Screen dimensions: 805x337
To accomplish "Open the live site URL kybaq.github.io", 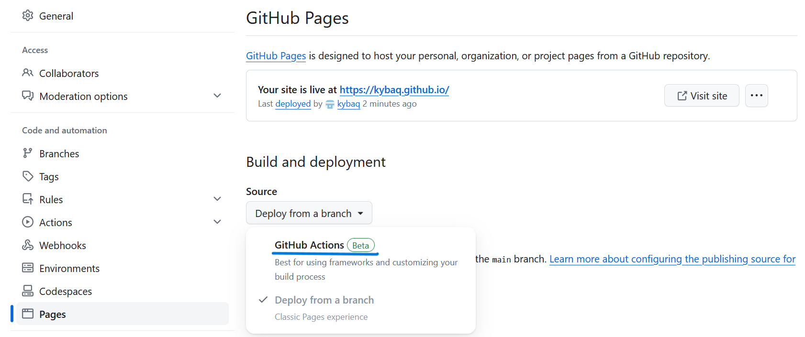I will 394,90.
